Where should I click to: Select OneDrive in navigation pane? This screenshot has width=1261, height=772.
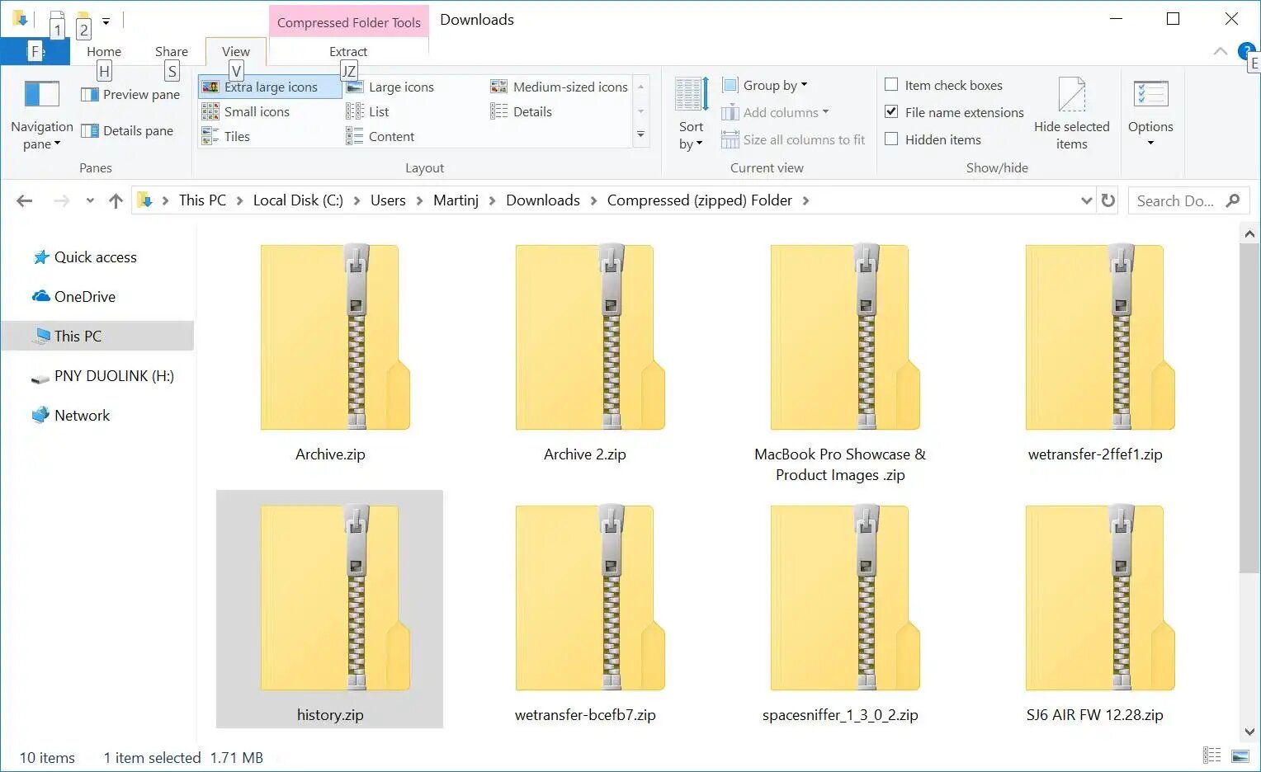(84, 297)
